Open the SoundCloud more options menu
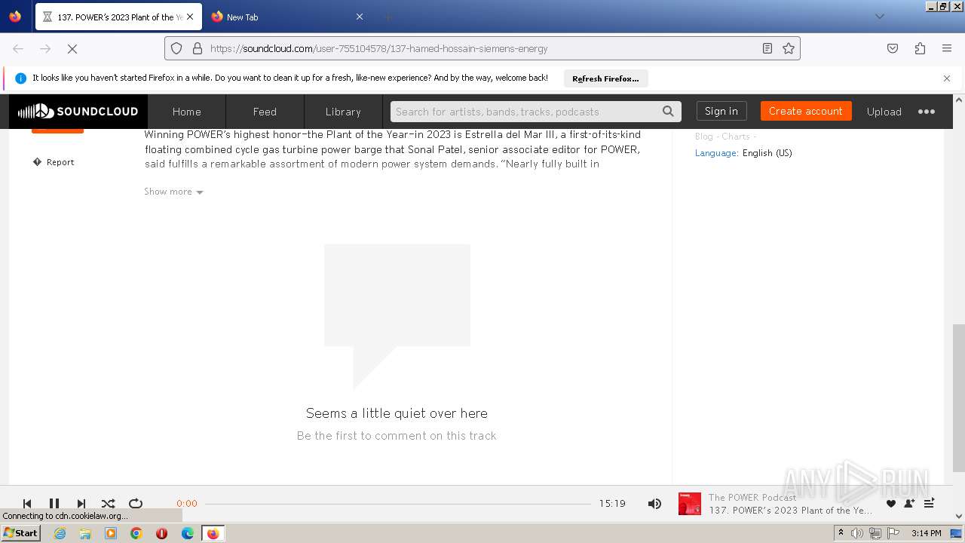This screenshot has width=965, height=543. (x=927, y=112)
